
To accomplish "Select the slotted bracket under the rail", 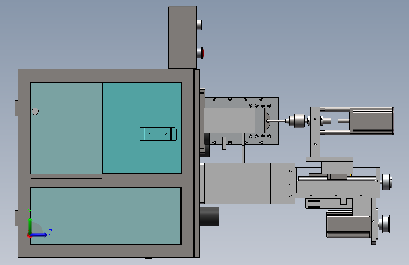I will tap(329, 203).
